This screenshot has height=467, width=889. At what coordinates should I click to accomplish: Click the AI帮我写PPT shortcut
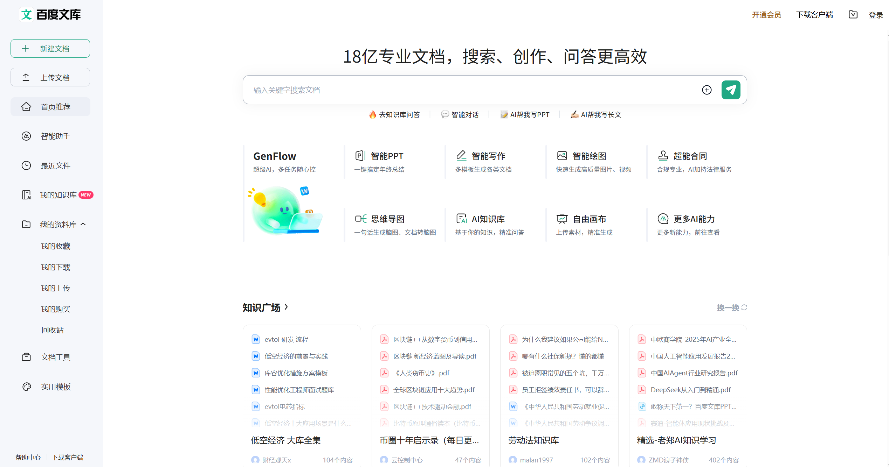(525, 114)
